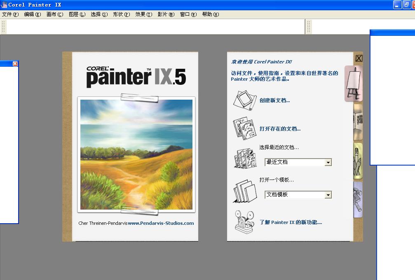Click the second toolbar grip handle
Screen dimensions: 415x280
coord(308,27)
